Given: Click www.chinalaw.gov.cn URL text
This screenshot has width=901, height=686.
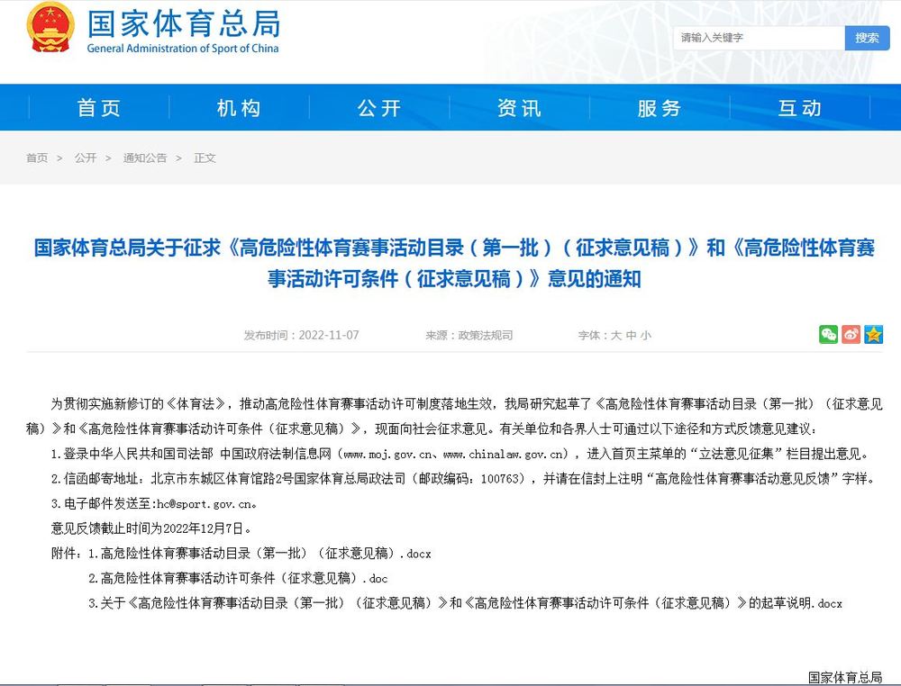Looking at the screenshot, I should [x=504, y=454].
